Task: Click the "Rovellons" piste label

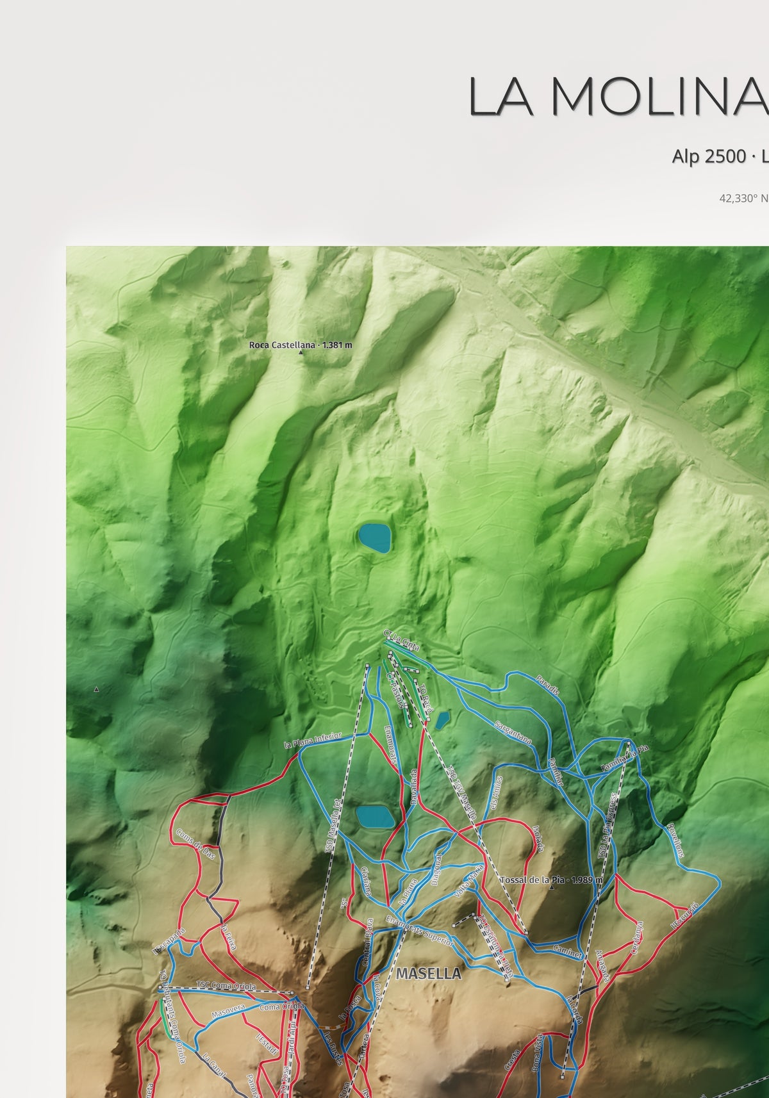Action: 675,840
